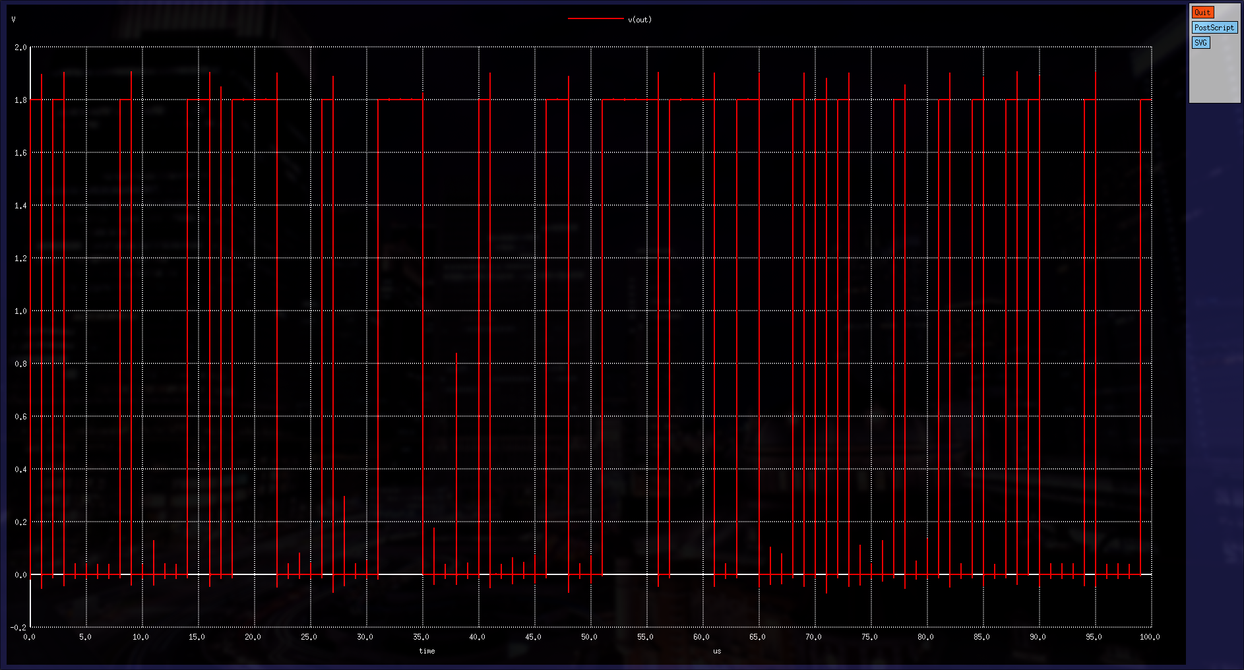Save plot using SVG button

click(1200, 43)
